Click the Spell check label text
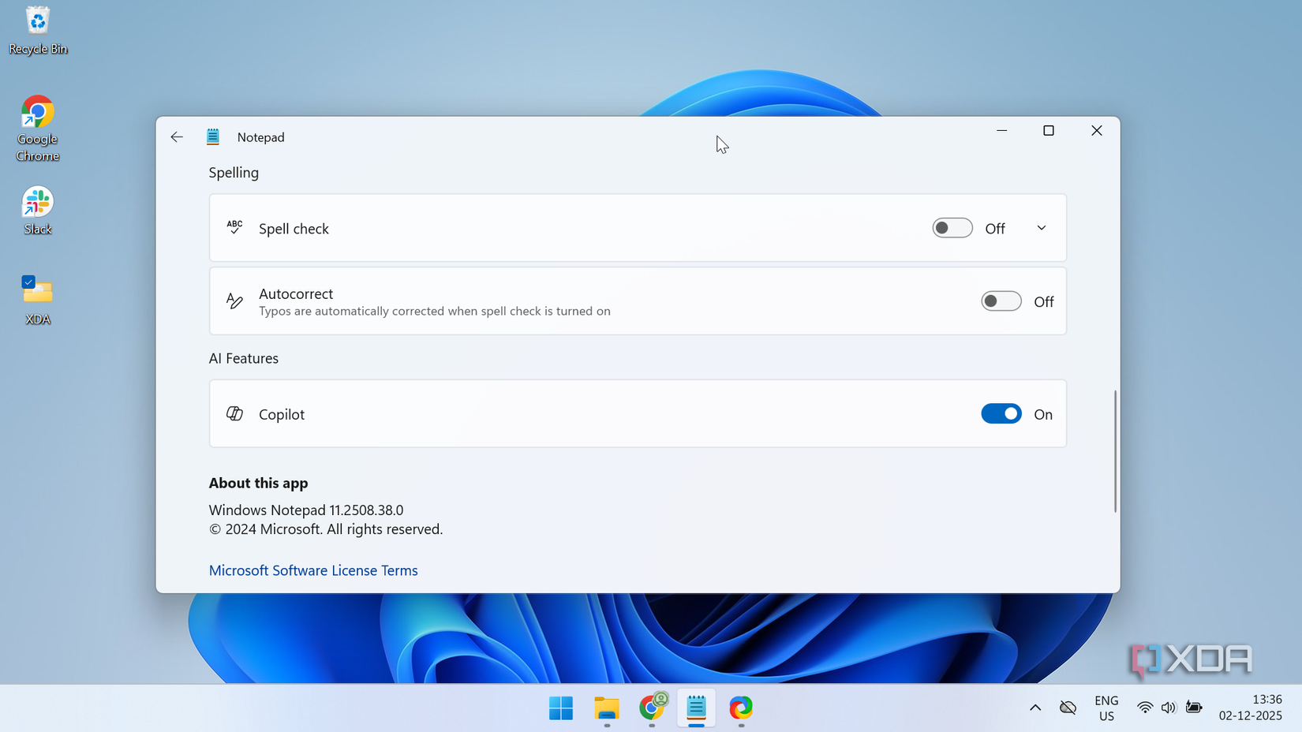The image size is (1302, 732). tap(294, 229)
